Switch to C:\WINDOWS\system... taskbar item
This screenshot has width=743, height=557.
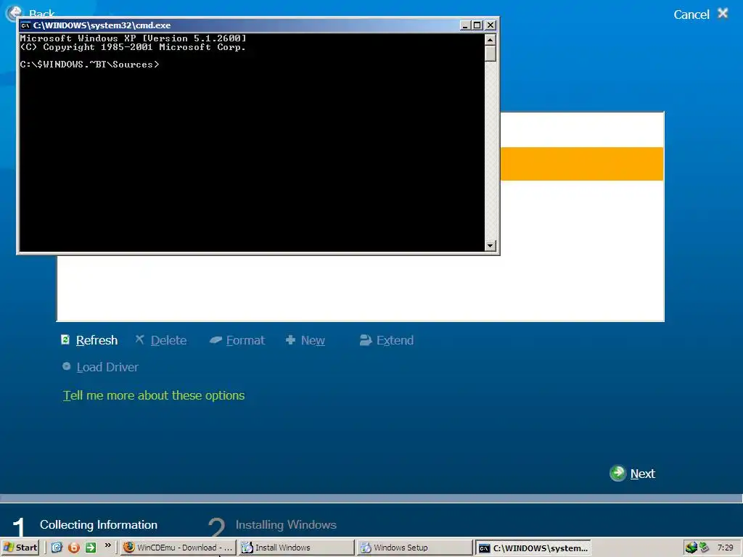click(x=533, y=548)
